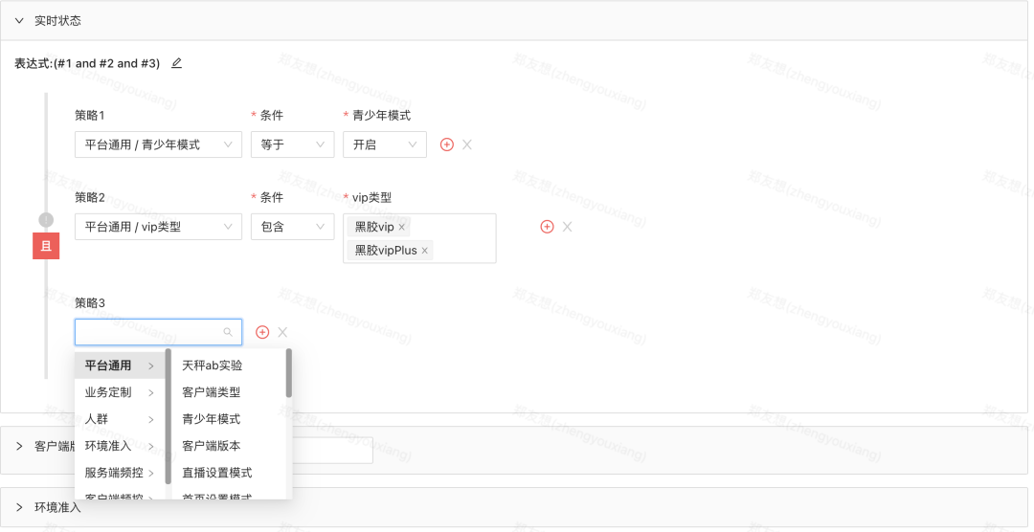Open 平台通用 / 青少年模式 dropdown
Viewport: 1034px width, 532px height.
[158, 144]
